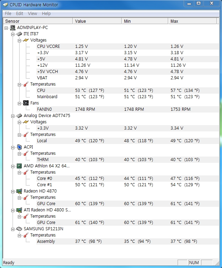Collapse the ATI Radeon HD 4800 S... node

tap(13, 210)
